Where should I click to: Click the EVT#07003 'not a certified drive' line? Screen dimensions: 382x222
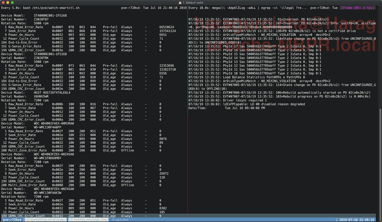point(272,31)
